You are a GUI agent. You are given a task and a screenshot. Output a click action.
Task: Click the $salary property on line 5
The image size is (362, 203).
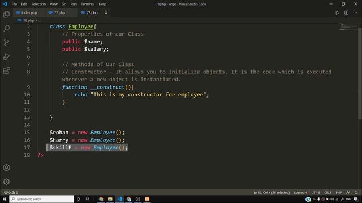95,49
